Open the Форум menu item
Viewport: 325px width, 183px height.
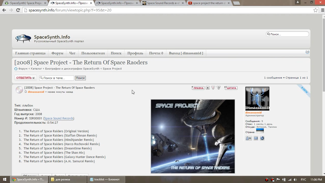click(x=57, y=53)
